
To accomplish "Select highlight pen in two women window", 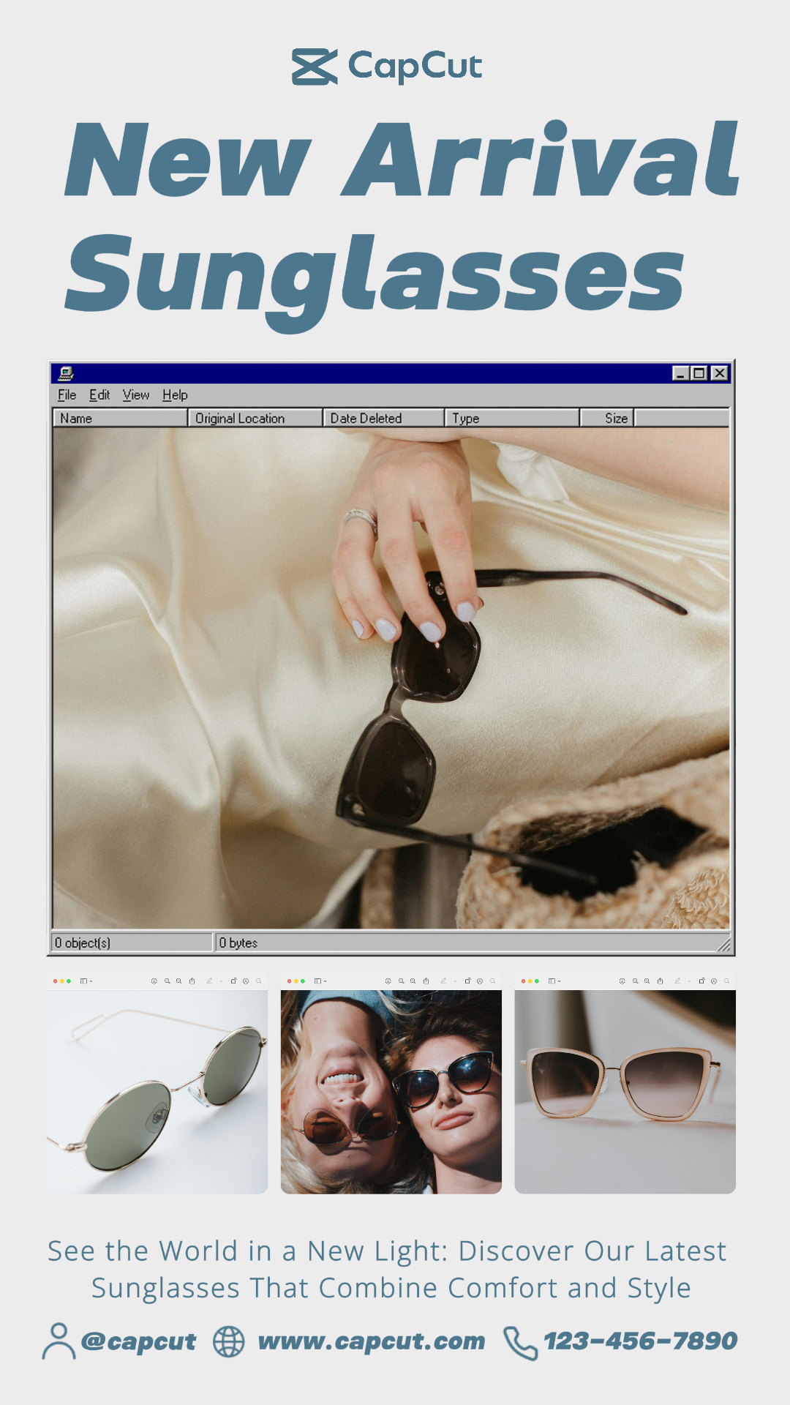I will (443, 981).
